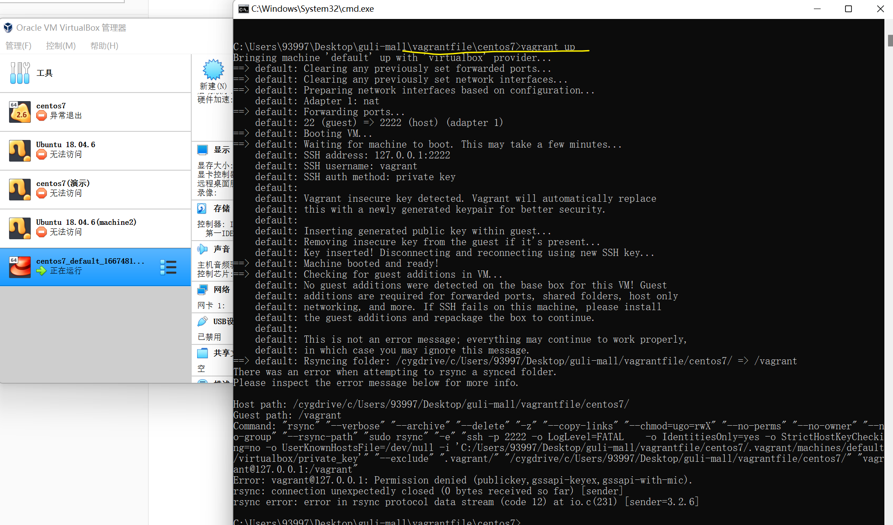Open the USB设备 section header
Image resolution: width=893 pixels, height=525 pixels.
(x=223, y=321)
